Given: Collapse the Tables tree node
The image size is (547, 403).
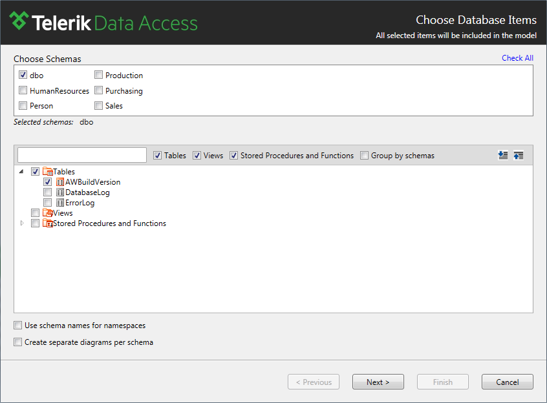Looking at the screenshot, I should pos(21,171).
